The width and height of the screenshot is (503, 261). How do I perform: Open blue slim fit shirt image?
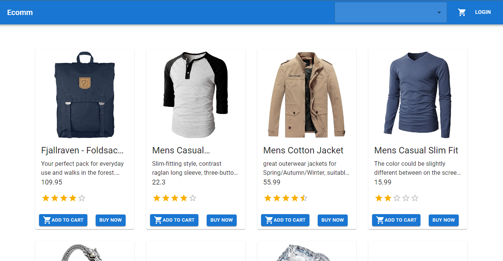[x=418, y=94]
